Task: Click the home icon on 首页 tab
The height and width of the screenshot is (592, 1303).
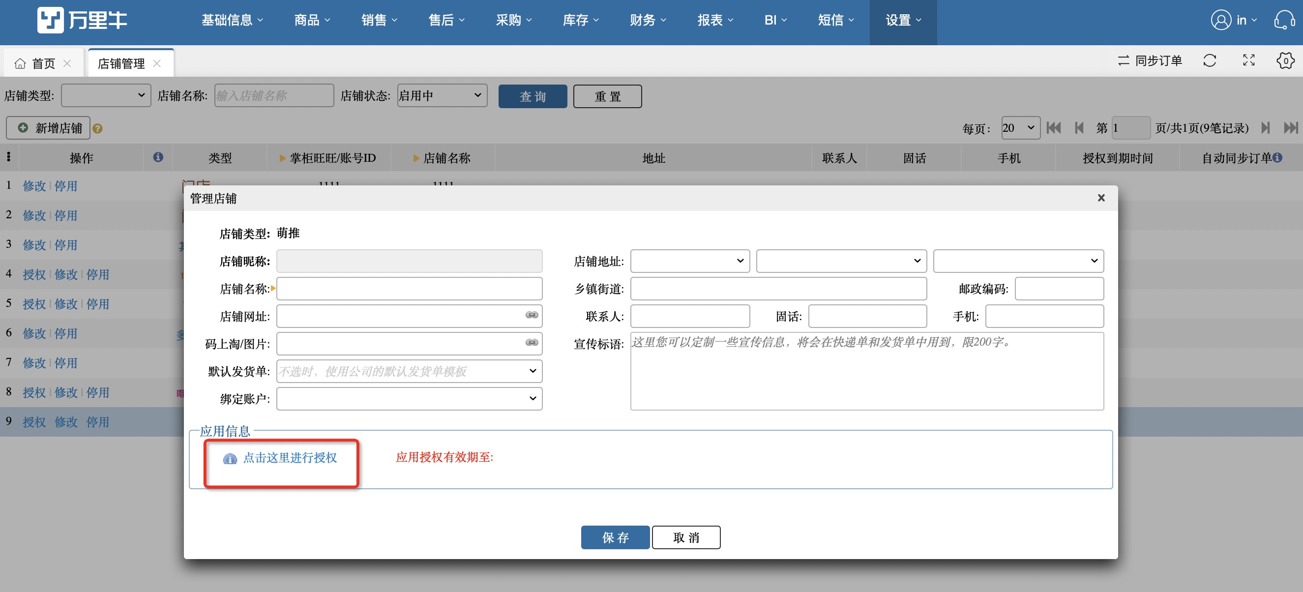Action: [x=20, y=64]
